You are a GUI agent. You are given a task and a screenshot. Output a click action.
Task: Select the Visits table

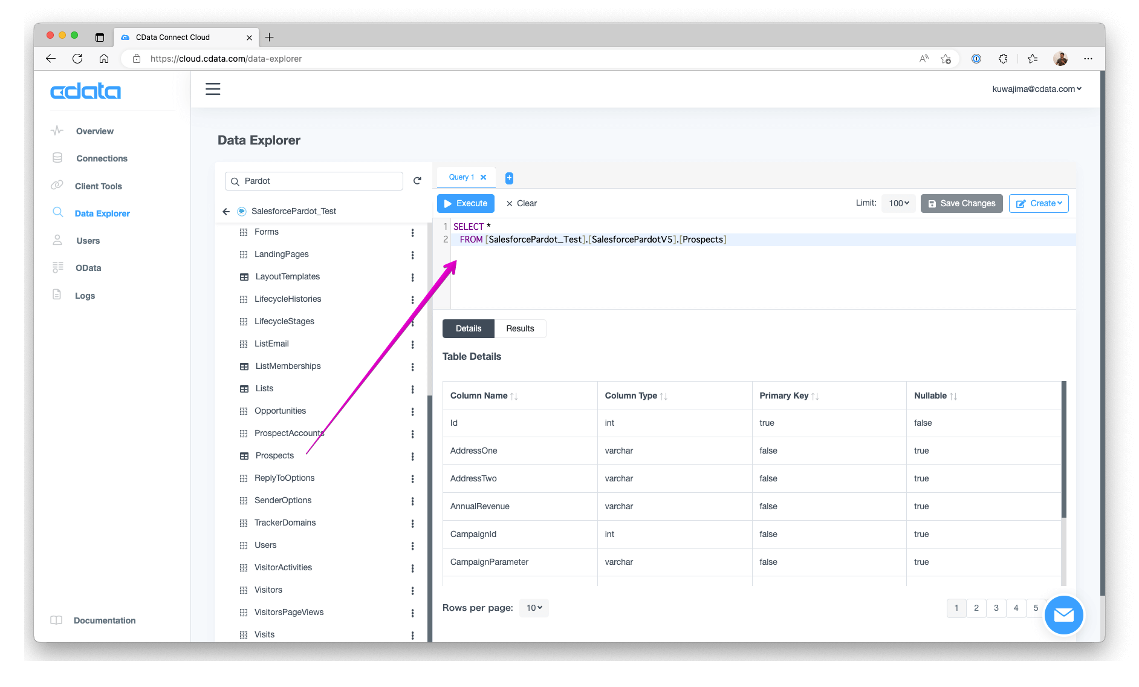[x=264, y=635]
